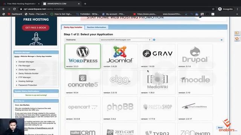Screen dimensions: 241x135
Task: Open the How to Get High... bookmark
Action: [x=61, y=14]
